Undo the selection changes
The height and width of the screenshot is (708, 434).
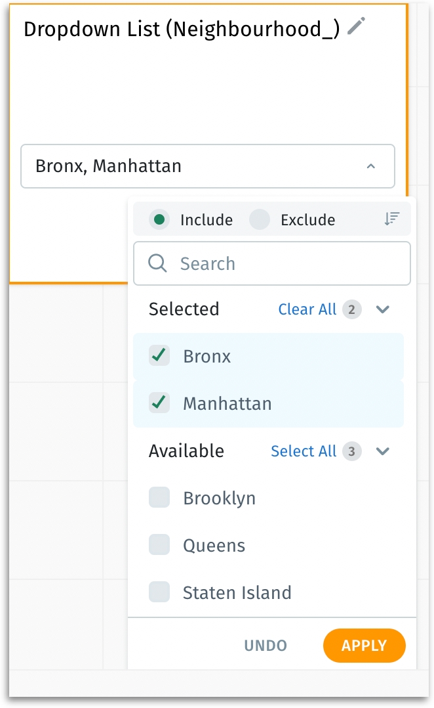click(x=266, y=646)
